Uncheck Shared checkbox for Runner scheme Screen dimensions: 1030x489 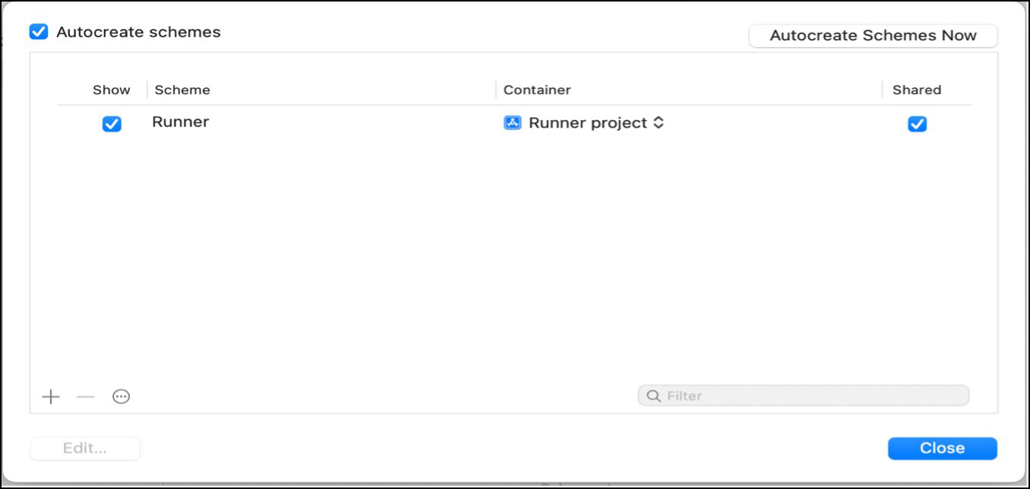pyautogui.click(x=917, y=124)
